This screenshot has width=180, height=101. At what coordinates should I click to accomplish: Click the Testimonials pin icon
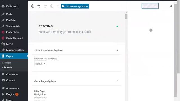(x=3, y=26)
